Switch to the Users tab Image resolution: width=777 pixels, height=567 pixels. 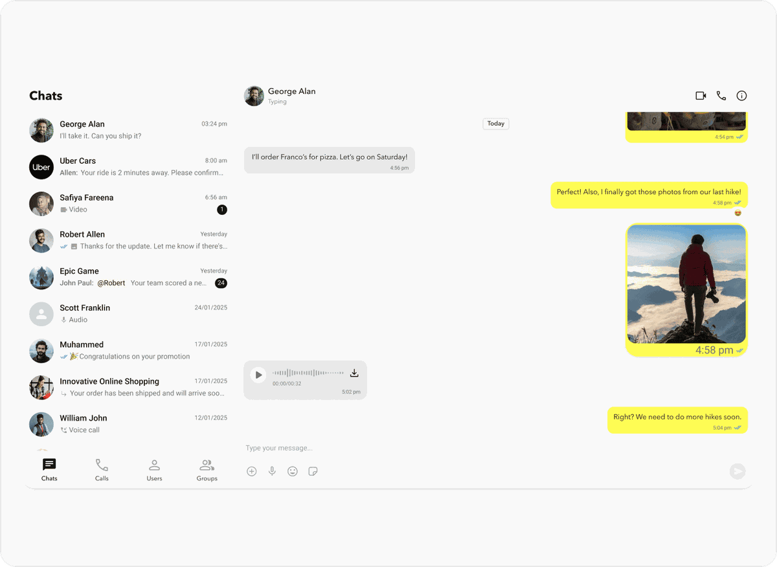click(x=154, y=470)
